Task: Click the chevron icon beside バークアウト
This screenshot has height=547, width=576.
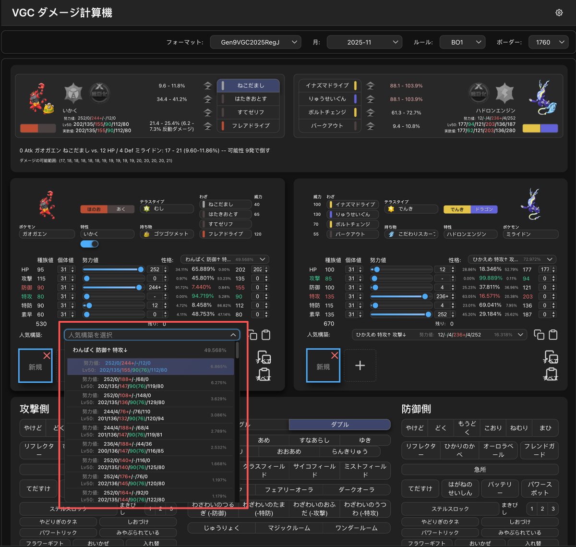Action: (x=370, y=126)
